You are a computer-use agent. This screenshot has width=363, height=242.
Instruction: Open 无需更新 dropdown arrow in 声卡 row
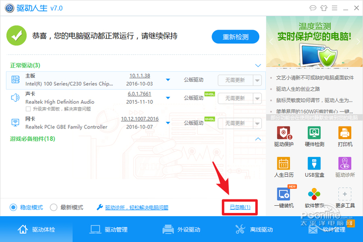[x=257, y=98]
